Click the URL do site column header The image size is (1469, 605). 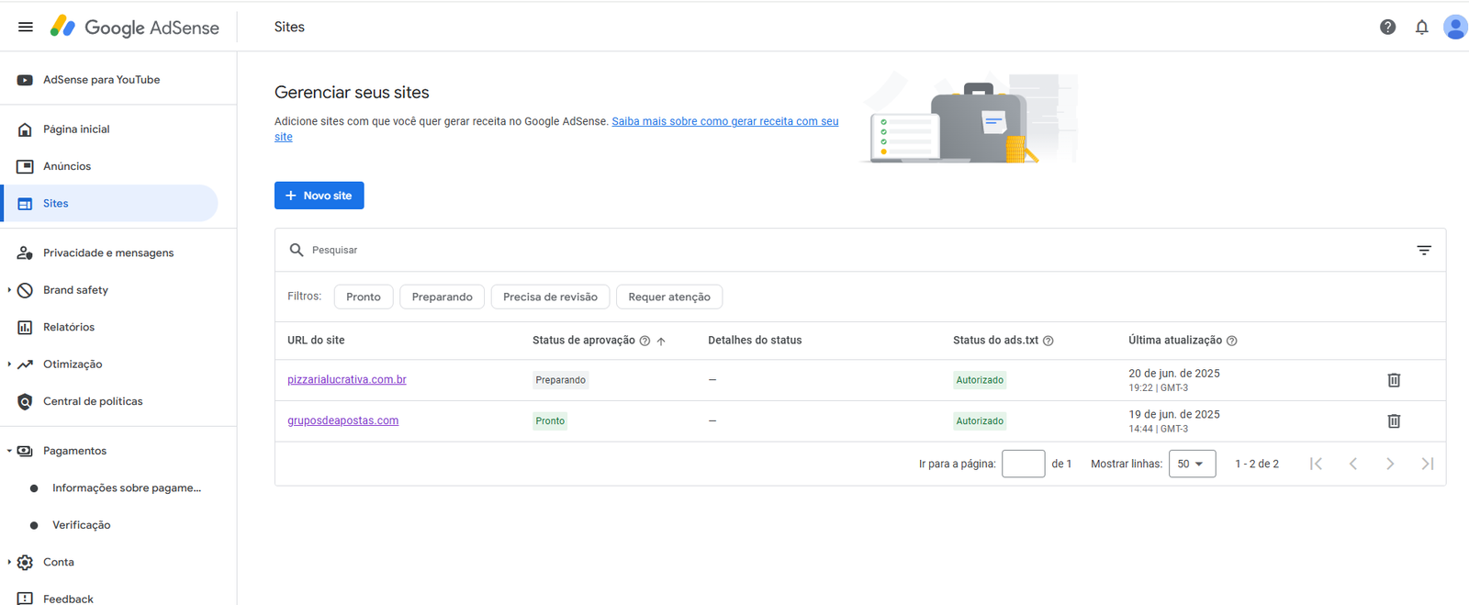pyautogui.click(x=316, y=341)
